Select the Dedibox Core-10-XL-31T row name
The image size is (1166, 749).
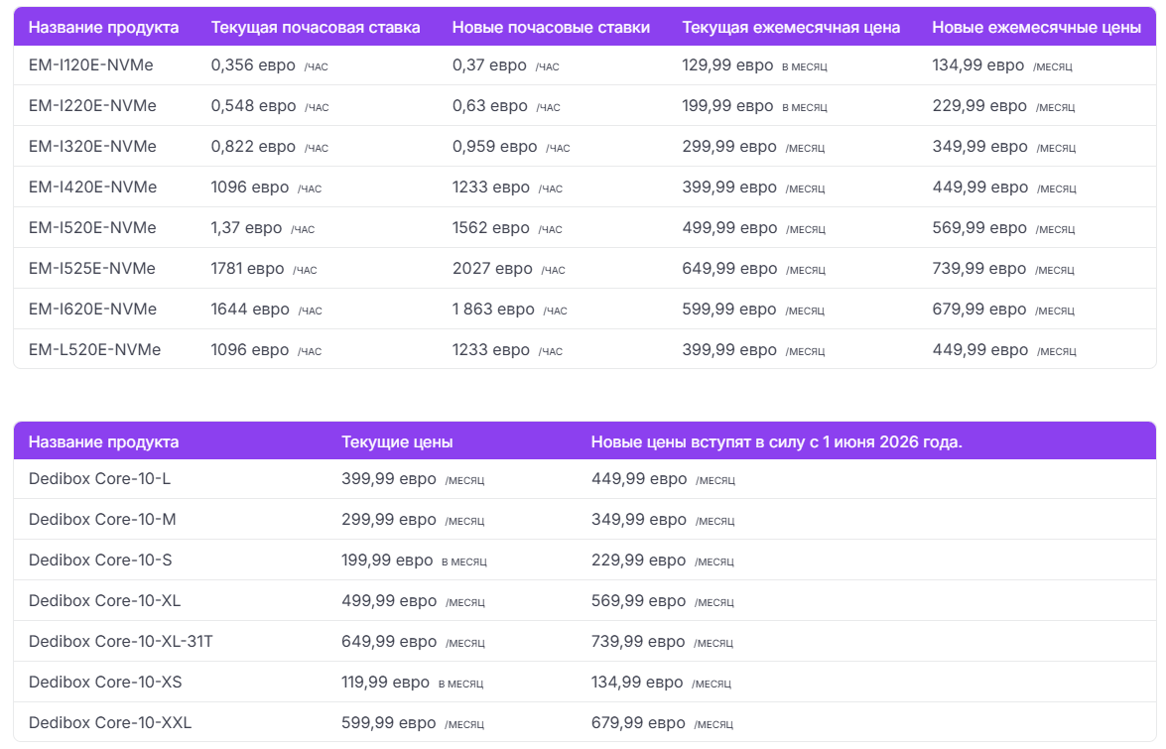pos(120,642)
